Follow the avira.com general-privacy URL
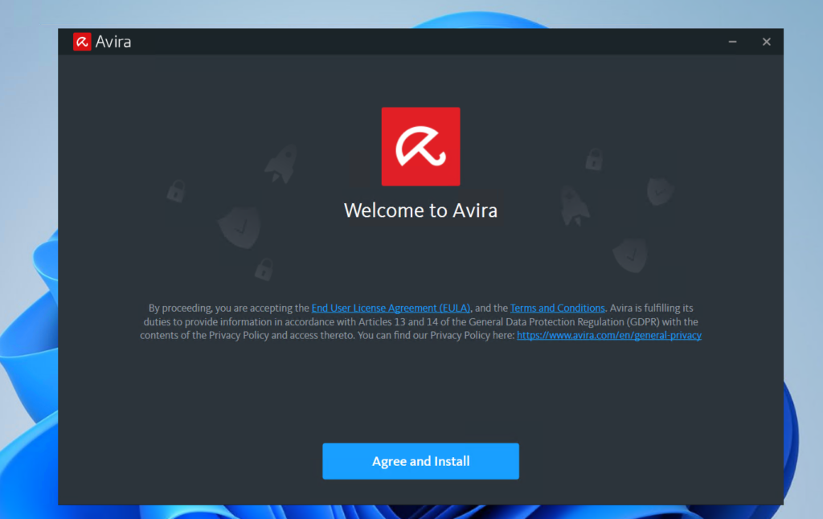 [x=608, y=335]
